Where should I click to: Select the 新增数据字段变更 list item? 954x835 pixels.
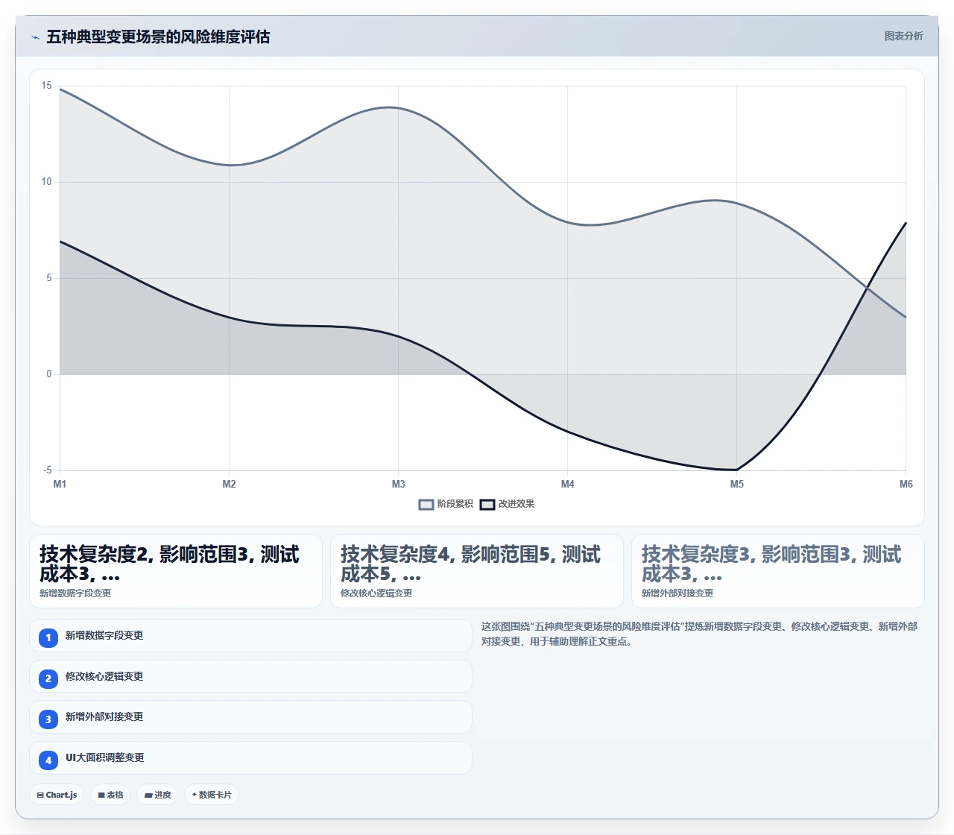coord(250,635)
